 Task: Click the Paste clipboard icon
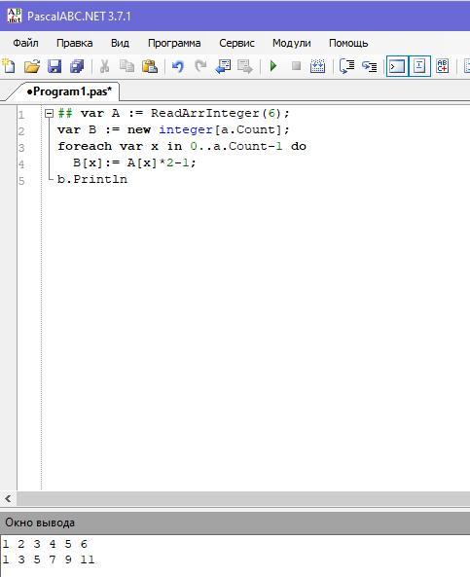click(x=150, y=66)
